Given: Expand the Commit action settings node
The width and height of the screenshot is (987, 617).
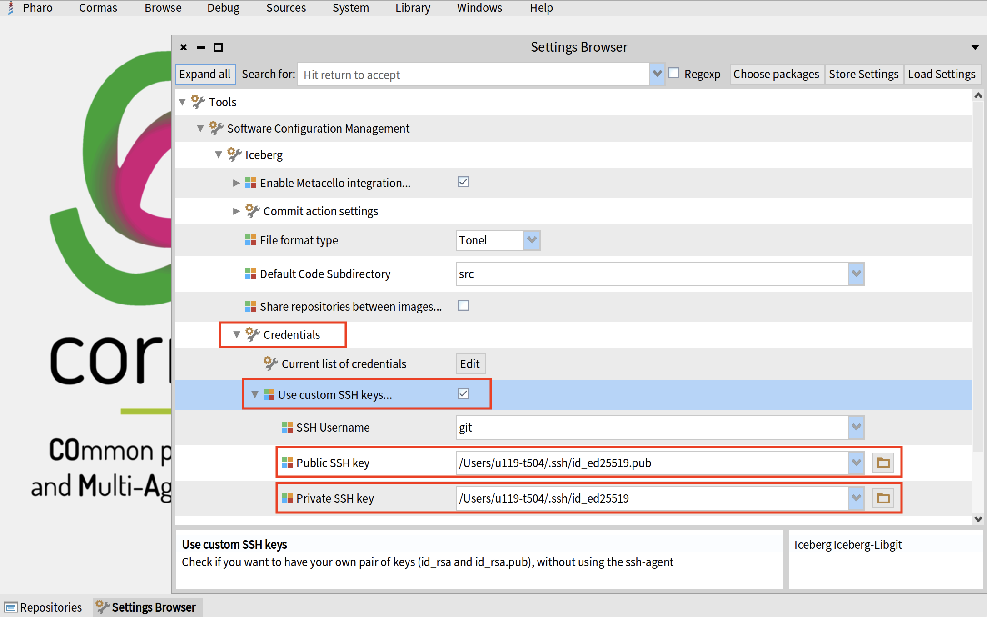Looking at the screenshot, I should (236, 211).
